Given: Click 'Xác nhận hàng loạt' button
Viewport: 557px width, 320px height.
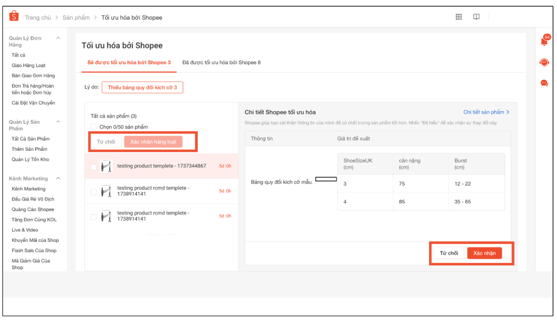Looking at the screenshot, I should [153, 142].
